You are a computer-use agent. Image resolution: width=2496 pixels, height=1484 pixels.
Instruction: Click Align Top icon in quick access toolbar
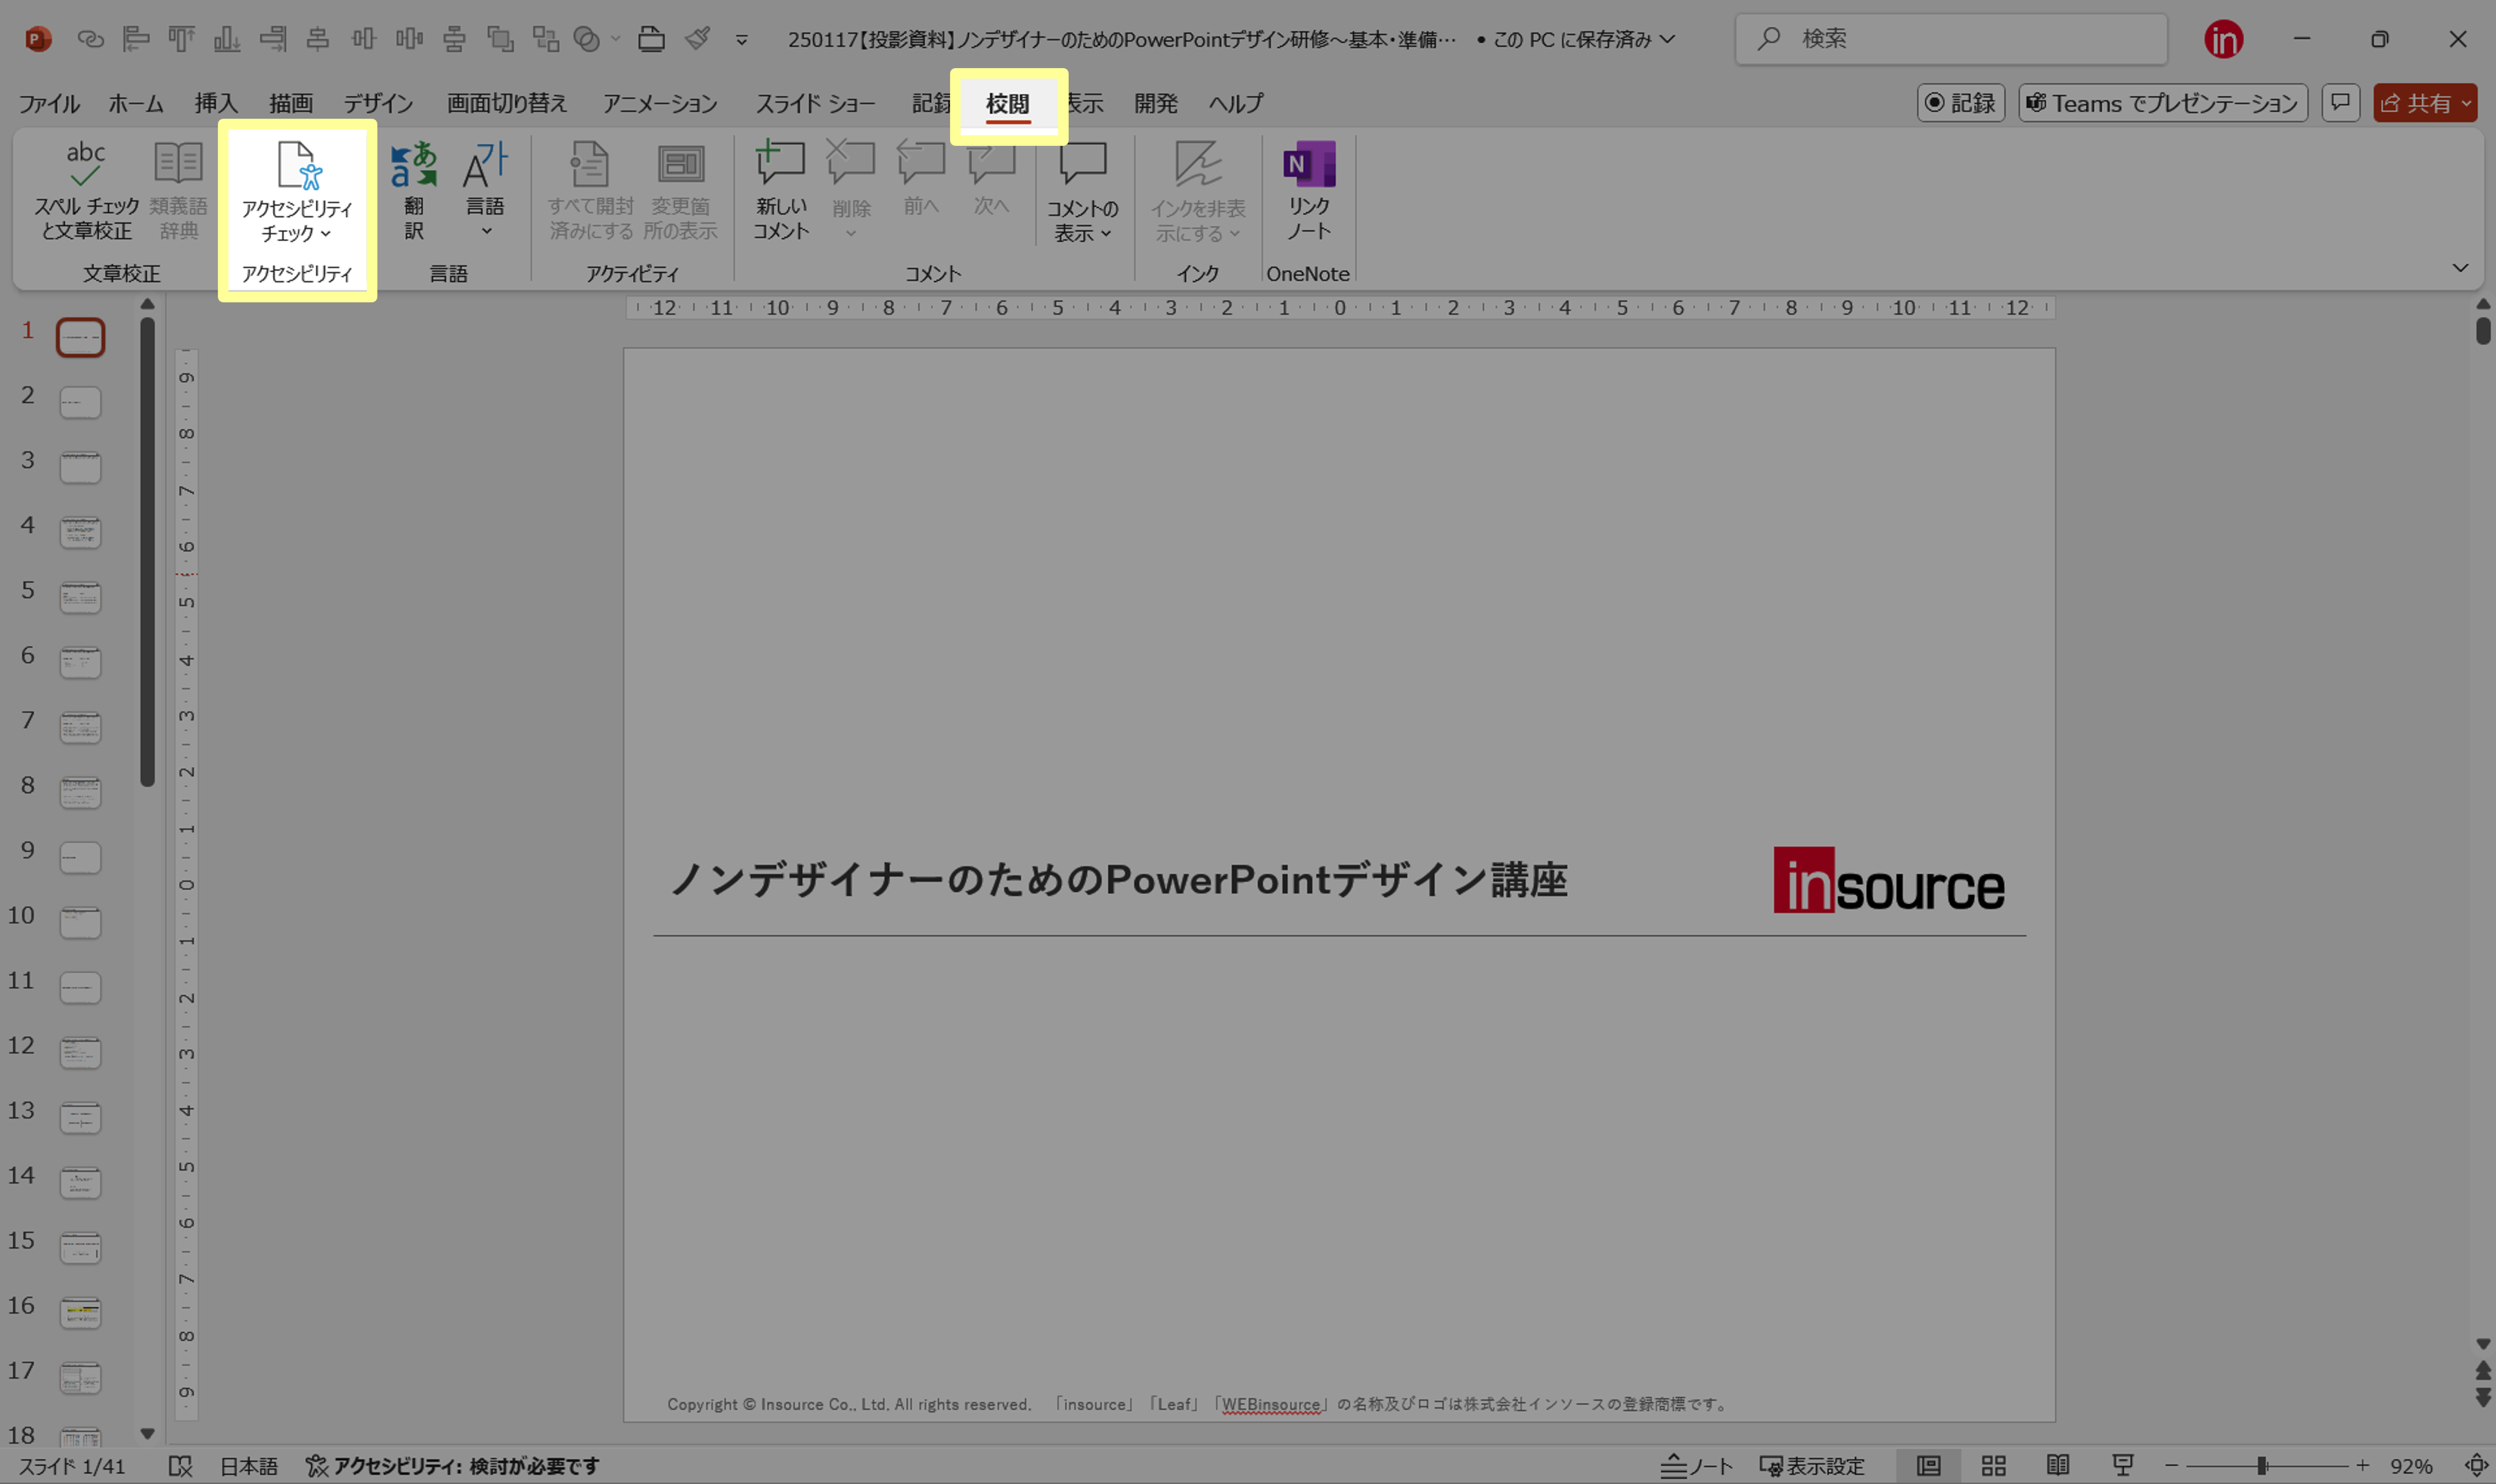[181, 39]
